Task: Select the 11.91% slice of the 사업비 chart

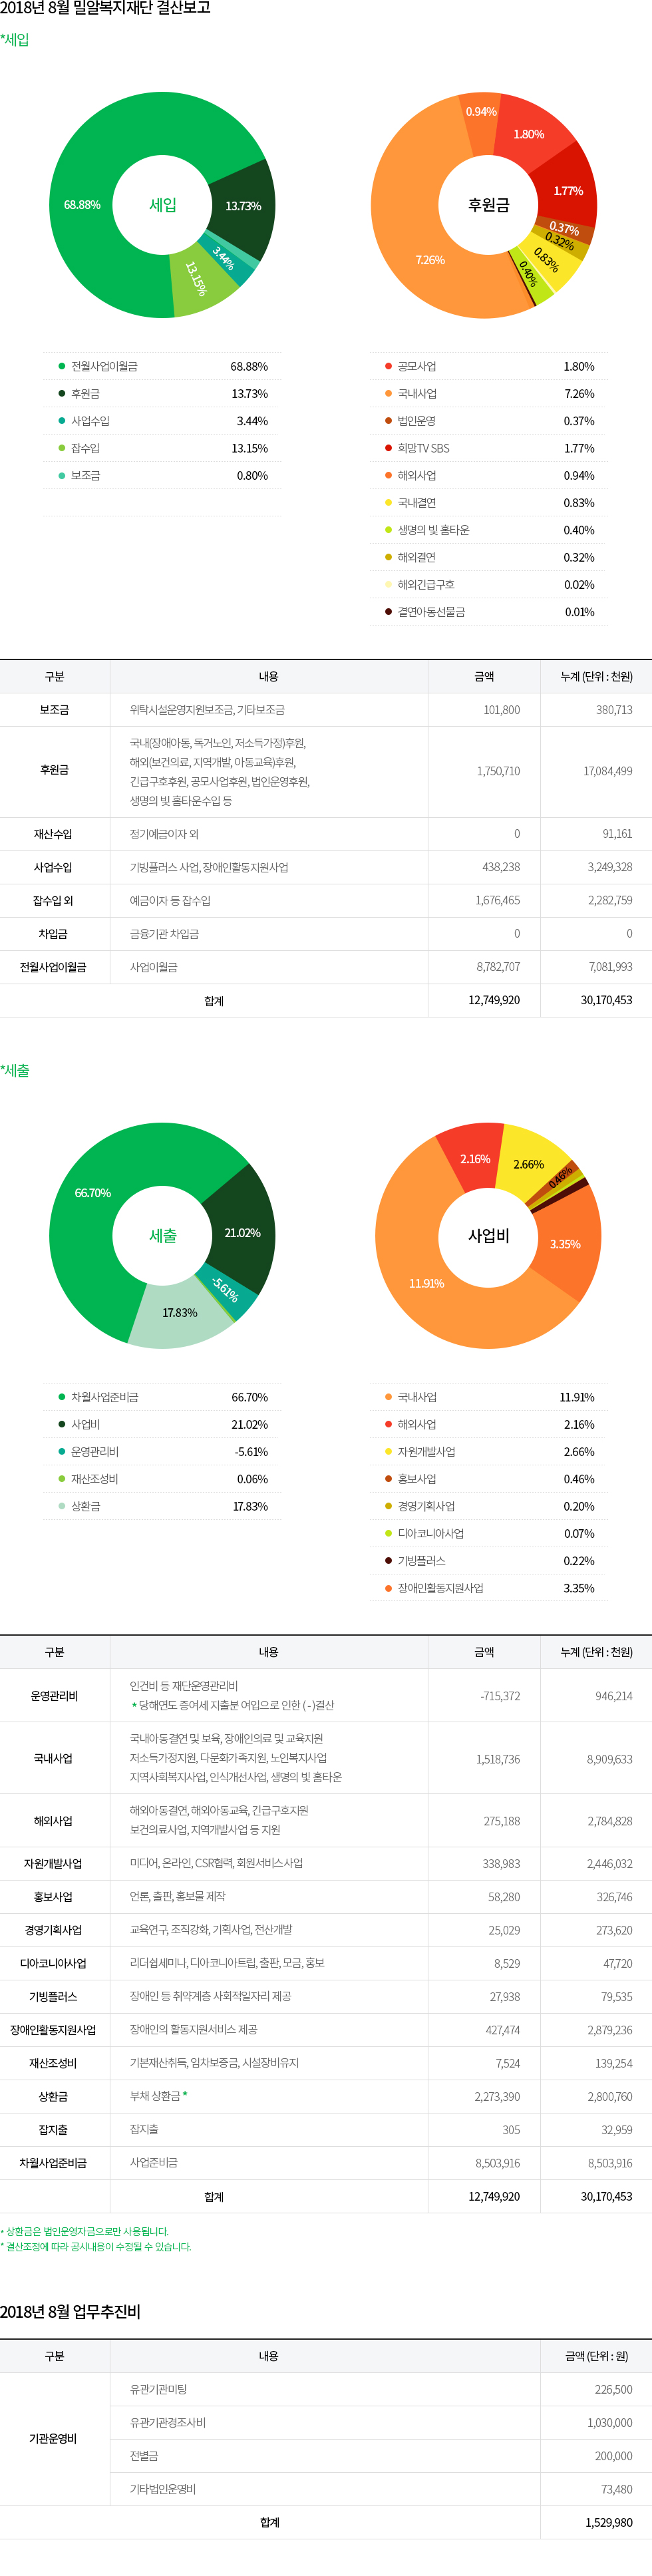Action: 426,1283
